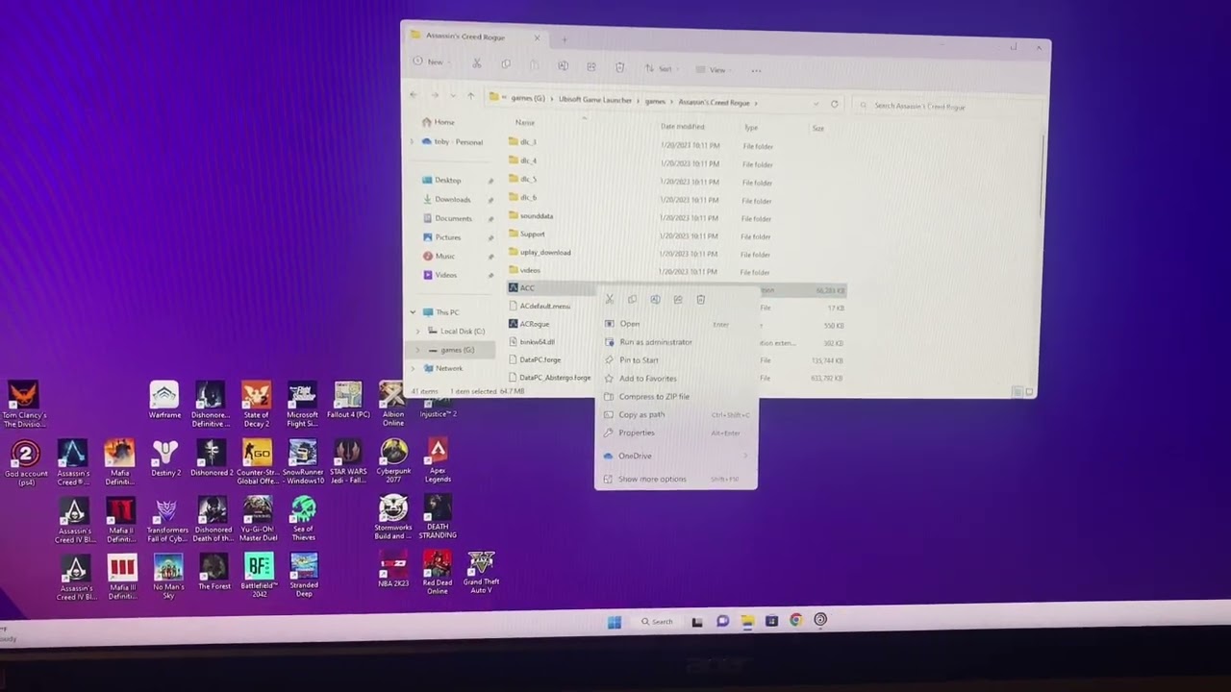1231x692 pixels.
Task: Open Grand Theft Auto V desktop icon
Action: point(480,573)
